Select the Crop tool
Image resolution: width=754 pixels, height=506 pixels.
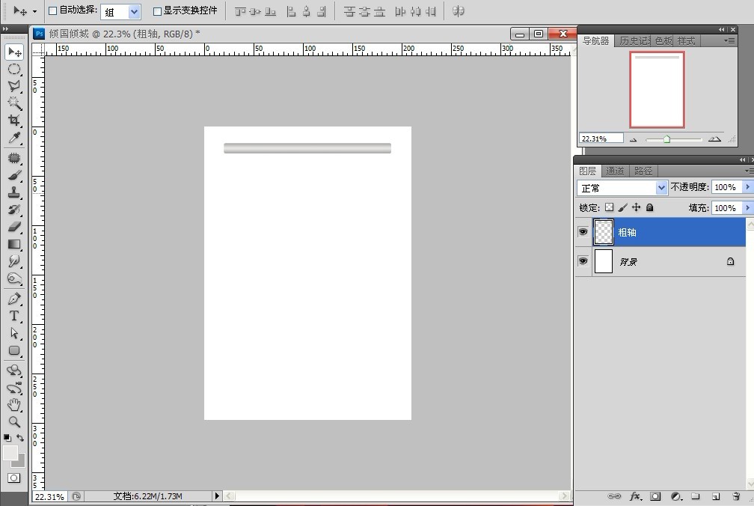[x=14, y=121]
